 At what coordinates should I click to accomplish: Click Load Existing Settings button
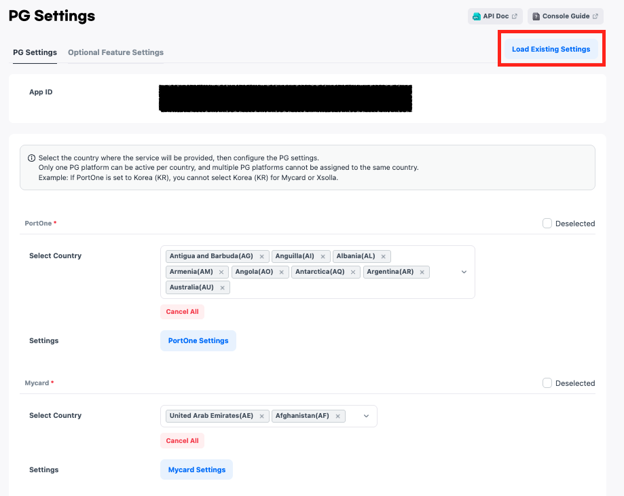[551, 50]
